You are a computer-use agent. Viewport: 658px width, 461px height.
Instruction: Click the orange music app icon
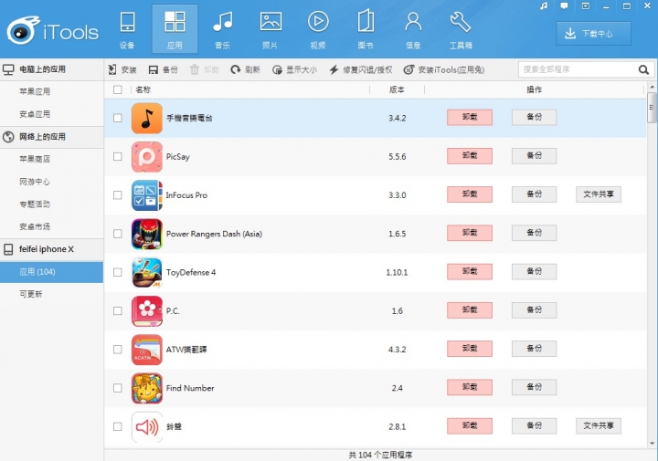[x=147, y=118]
